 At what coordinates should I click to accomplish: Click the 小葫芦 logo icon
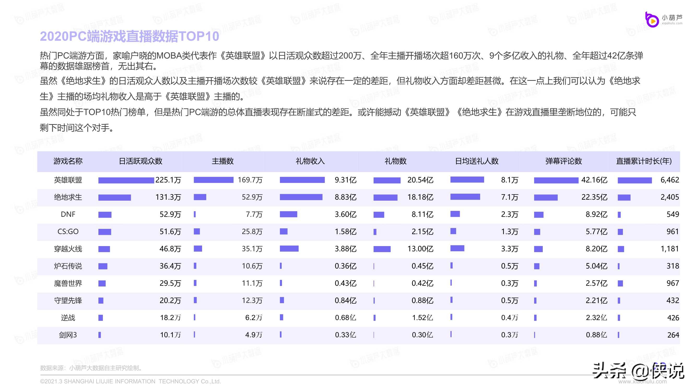[x=652, y=20]
